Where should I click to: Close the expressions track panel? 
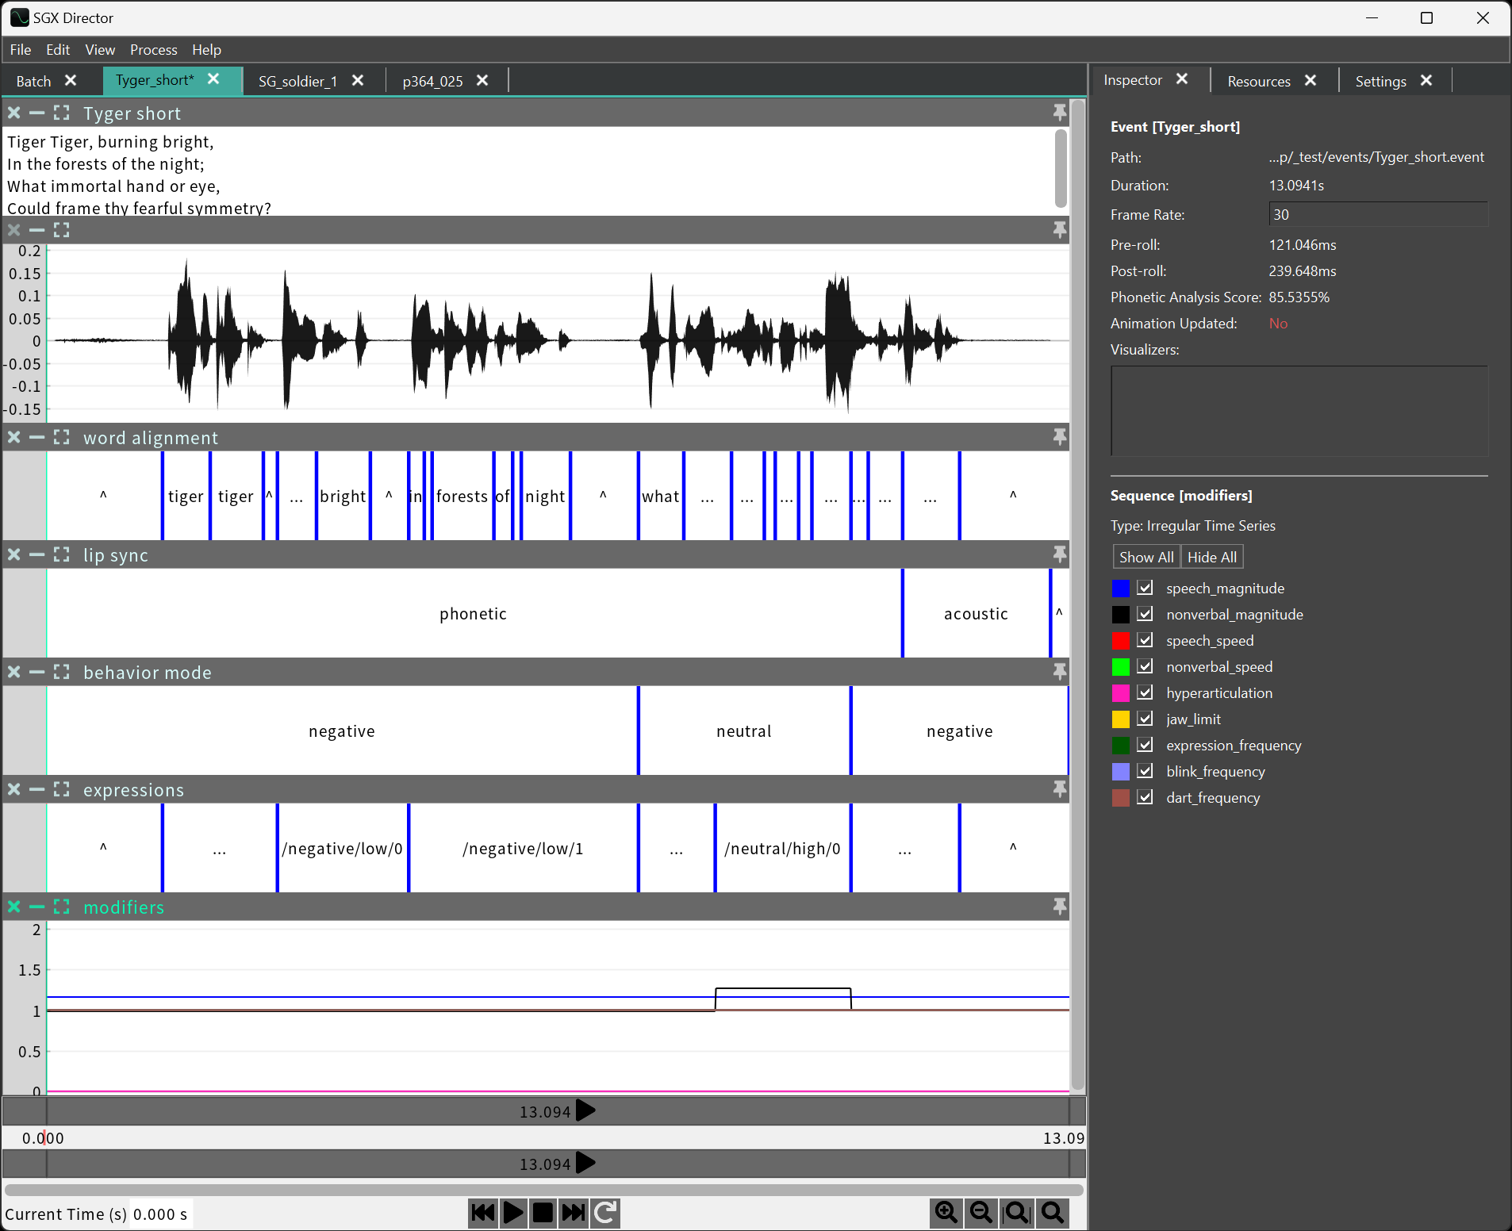(x=14, y=789)
